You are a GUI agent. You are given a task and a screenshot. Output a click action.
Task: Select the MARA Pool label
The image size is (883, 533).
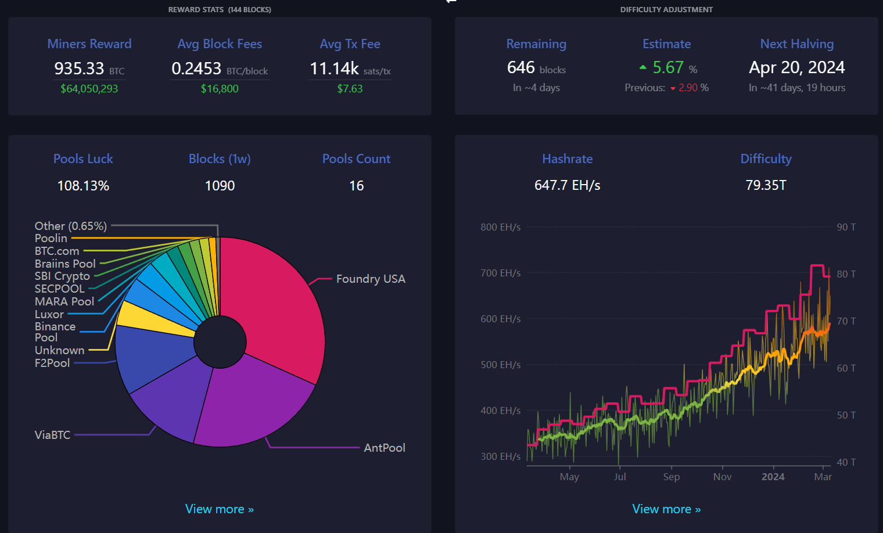64,301
